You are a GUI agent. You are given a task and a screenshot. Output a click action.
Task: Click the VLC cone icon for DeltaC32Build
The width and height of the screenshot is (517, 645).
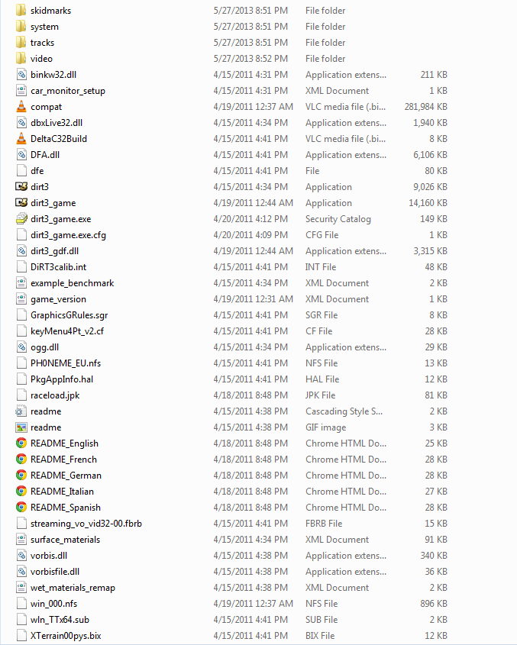coord(21,139)
